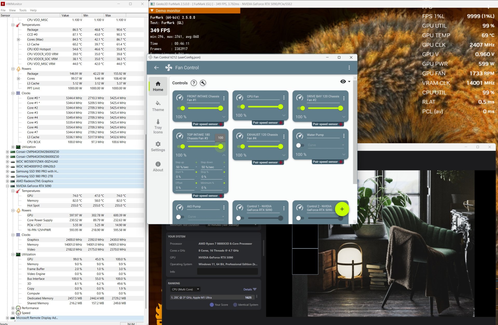Disable the EXHAUST 120 Chassis Fan #4 toggle
The image size is (498, 325).
pos(241,147)
